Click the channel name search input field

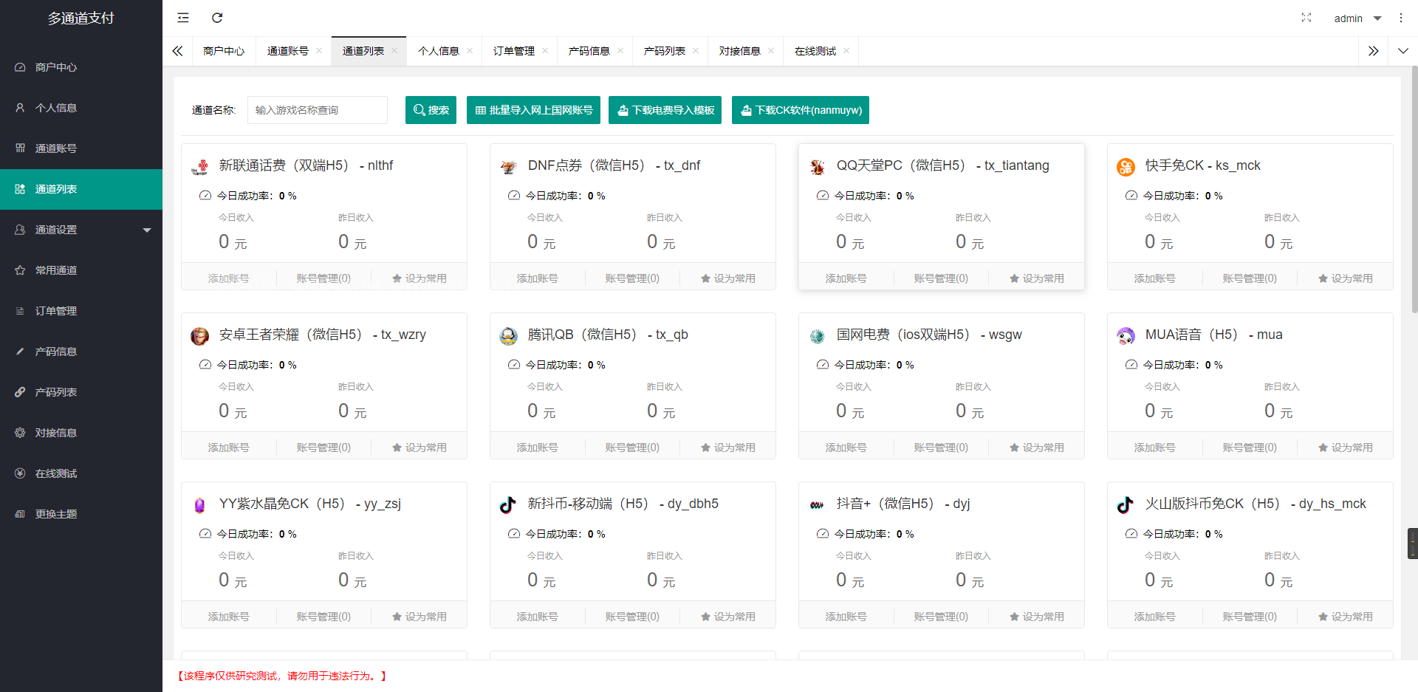tap(318, 109)
